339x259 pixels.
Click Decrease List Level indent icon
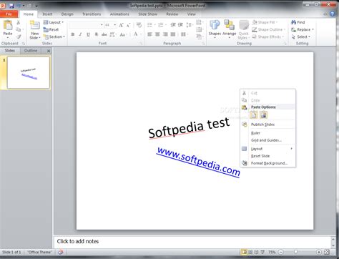[173, 25]
